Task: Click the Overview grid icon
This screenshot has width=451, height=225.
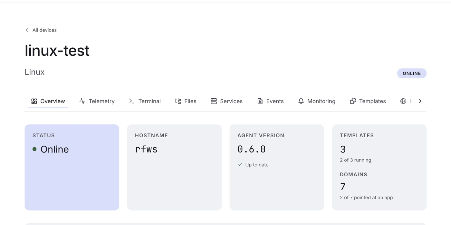Action: pyautogui.click(x=34, y=101)
